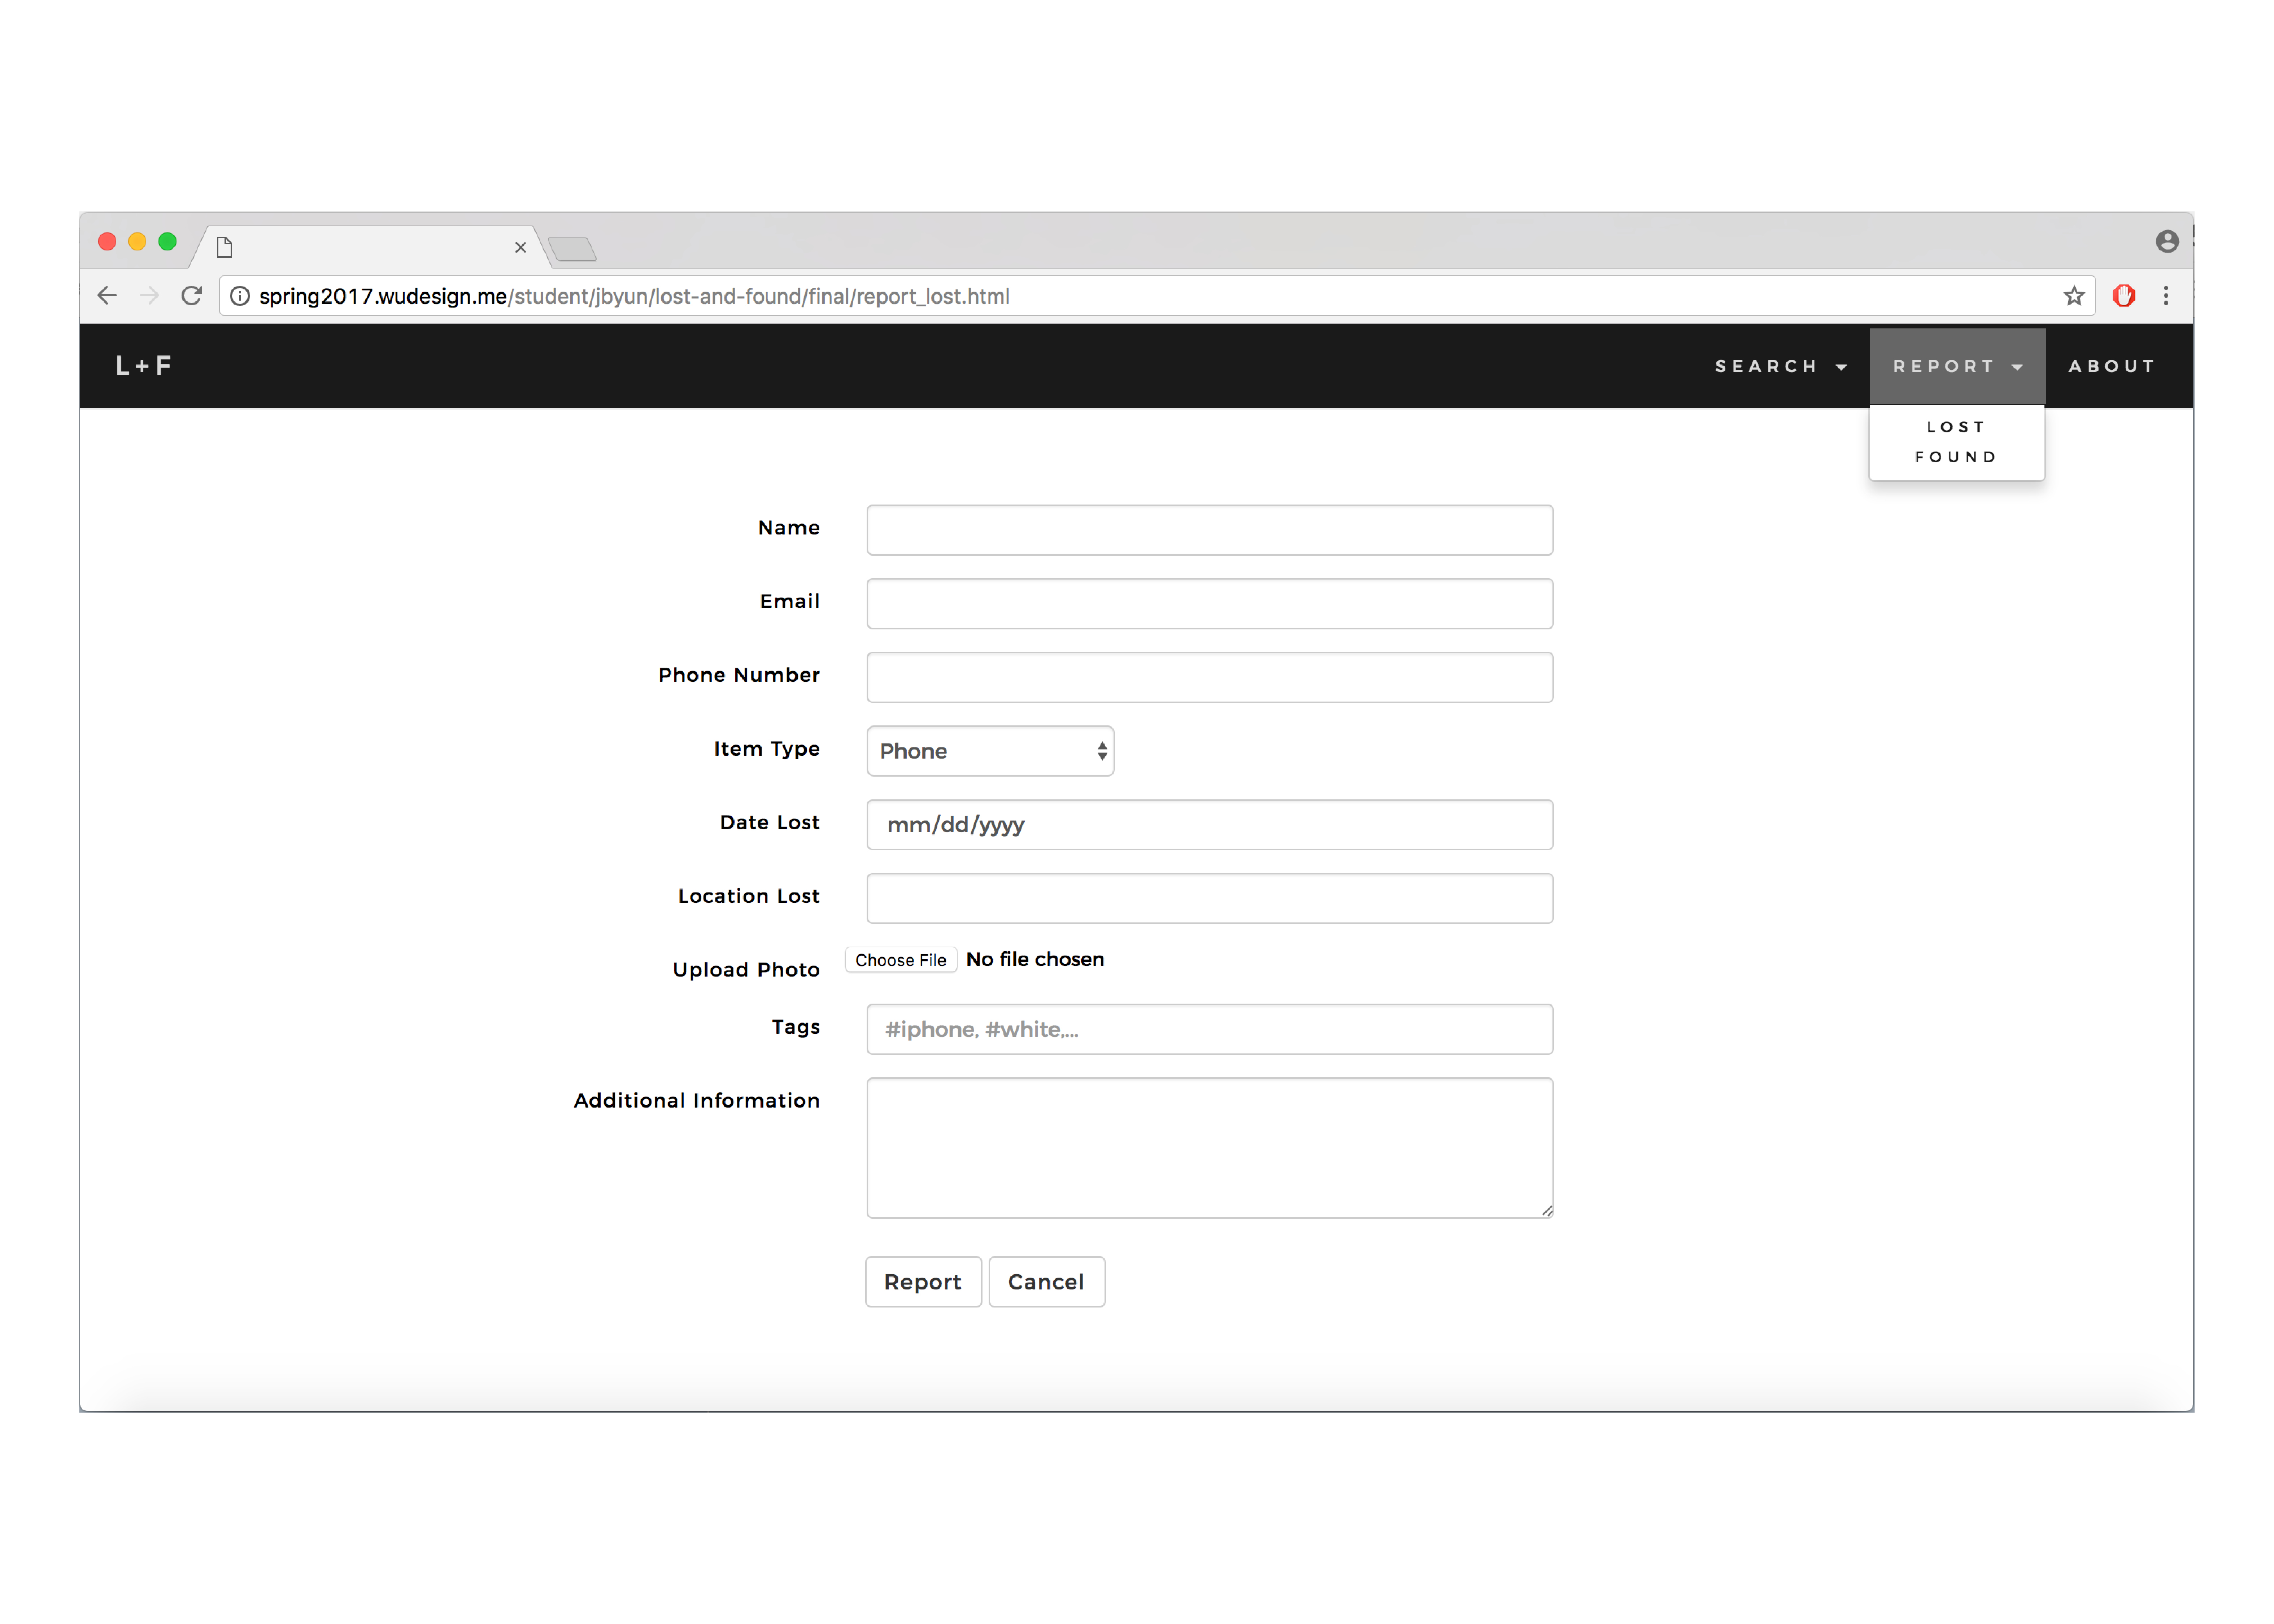
Task: Click the red extension icon in toolbar
Action: tap(2123, 296)
